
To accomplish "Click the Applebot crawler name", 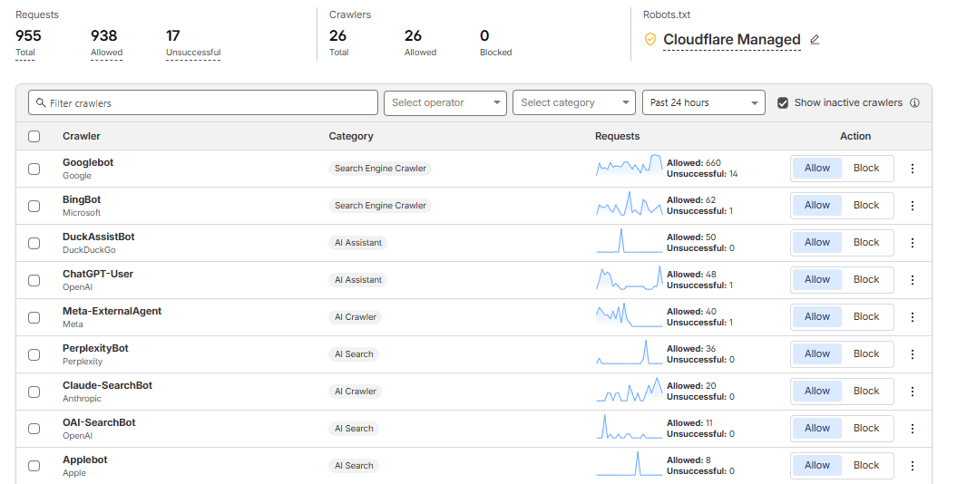I will tap(85, 460).
